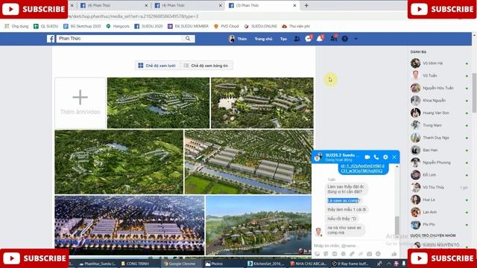
Task: Open chat with Đỗ Linh
Action: coord(440,175)
